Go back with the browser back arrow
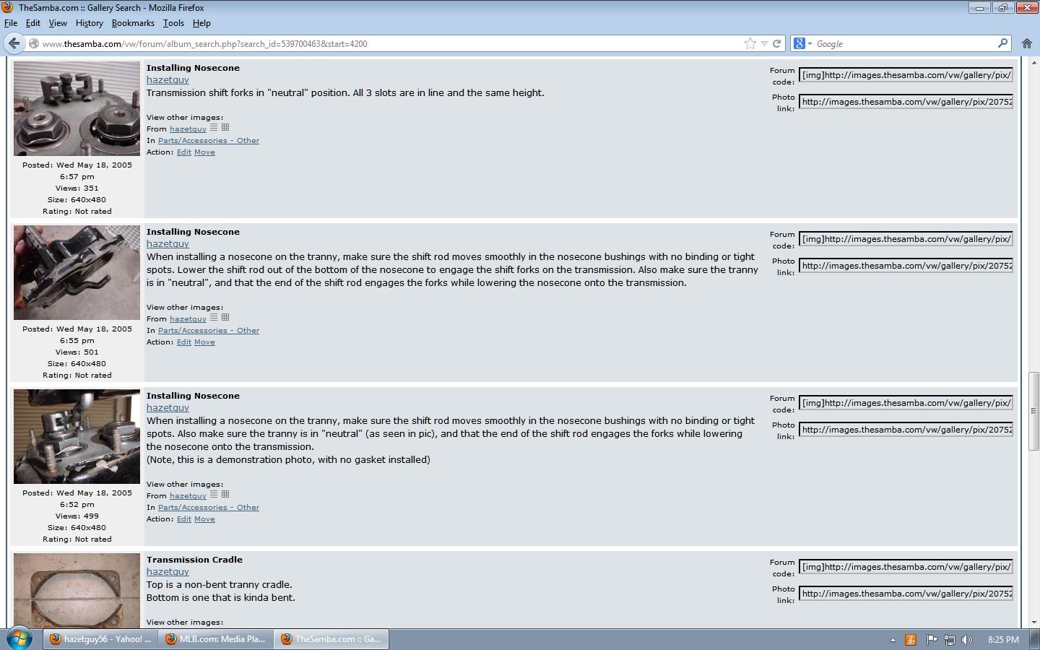The width and height of the screenshot is (1040, 650). point(14,43)
